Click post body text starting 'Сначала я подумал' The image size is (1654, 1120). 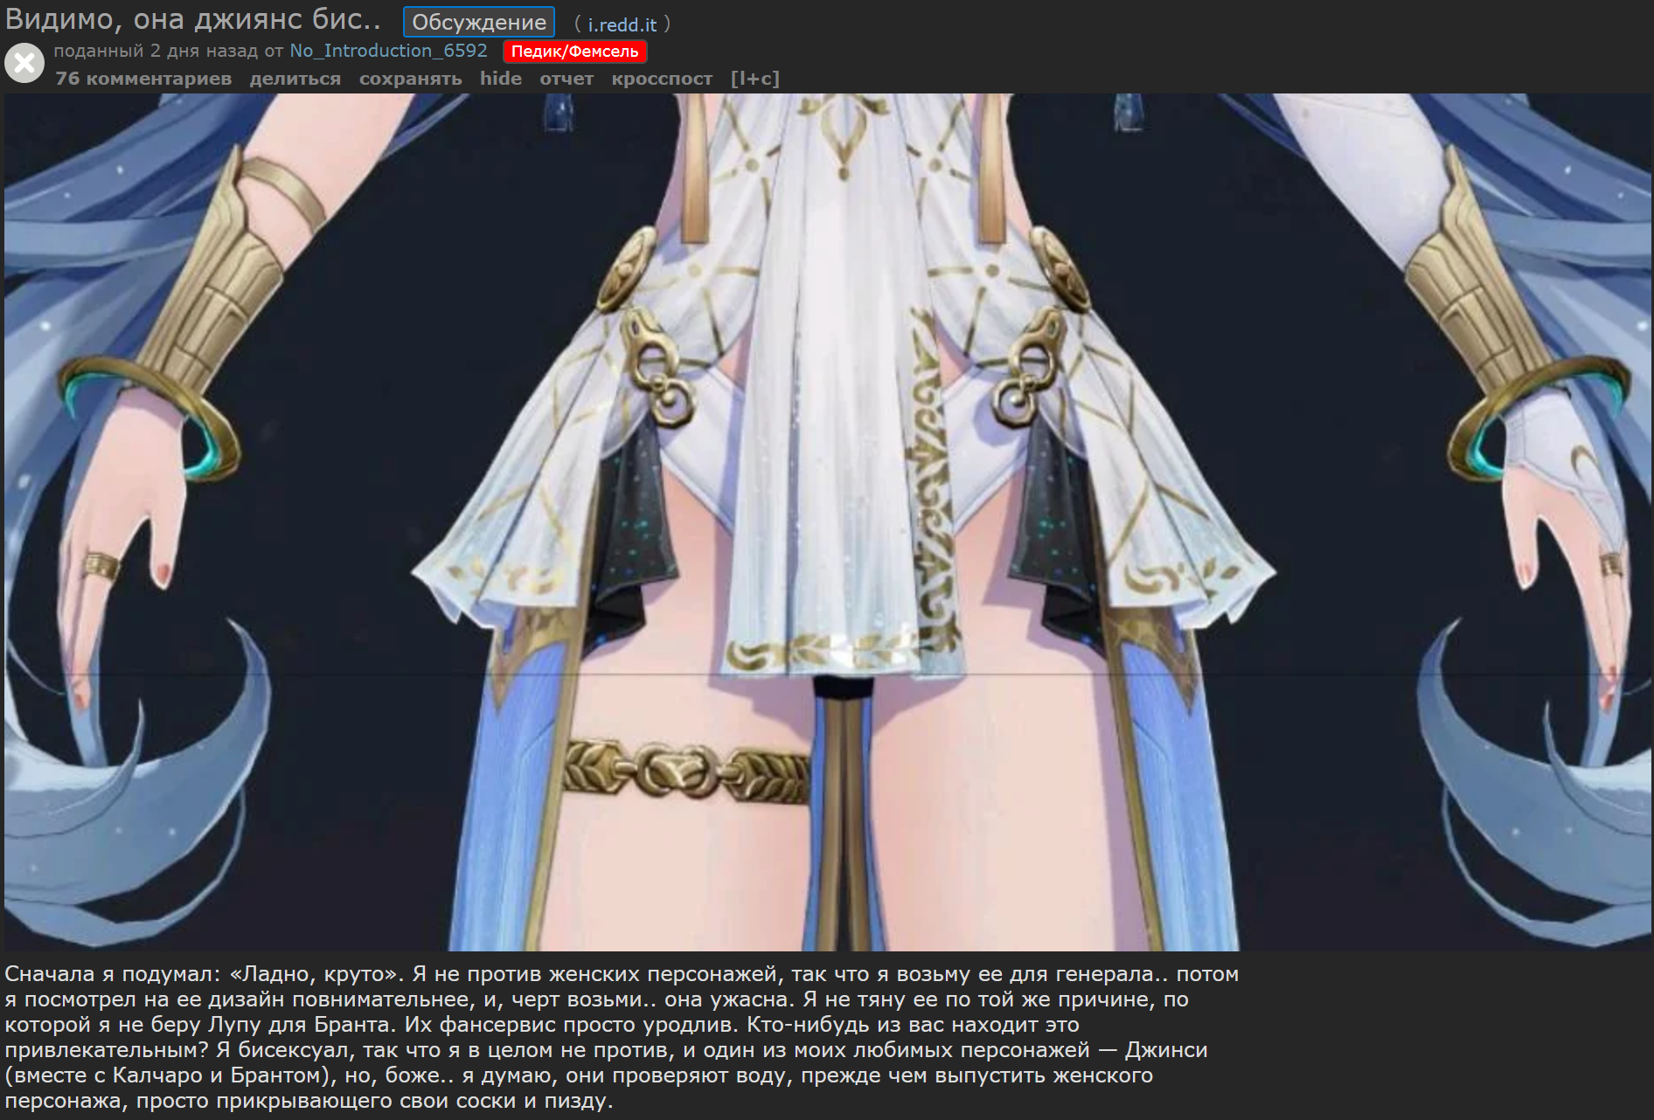tap(622, 1037)
